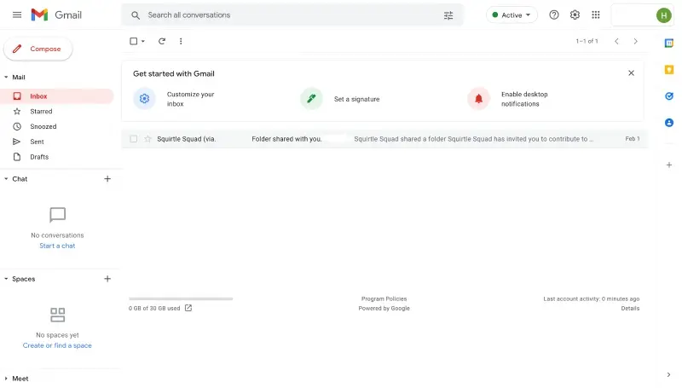This screenshot has height=388, width=682.
Task: Show search options filter icon
Action: pos(448,15)
